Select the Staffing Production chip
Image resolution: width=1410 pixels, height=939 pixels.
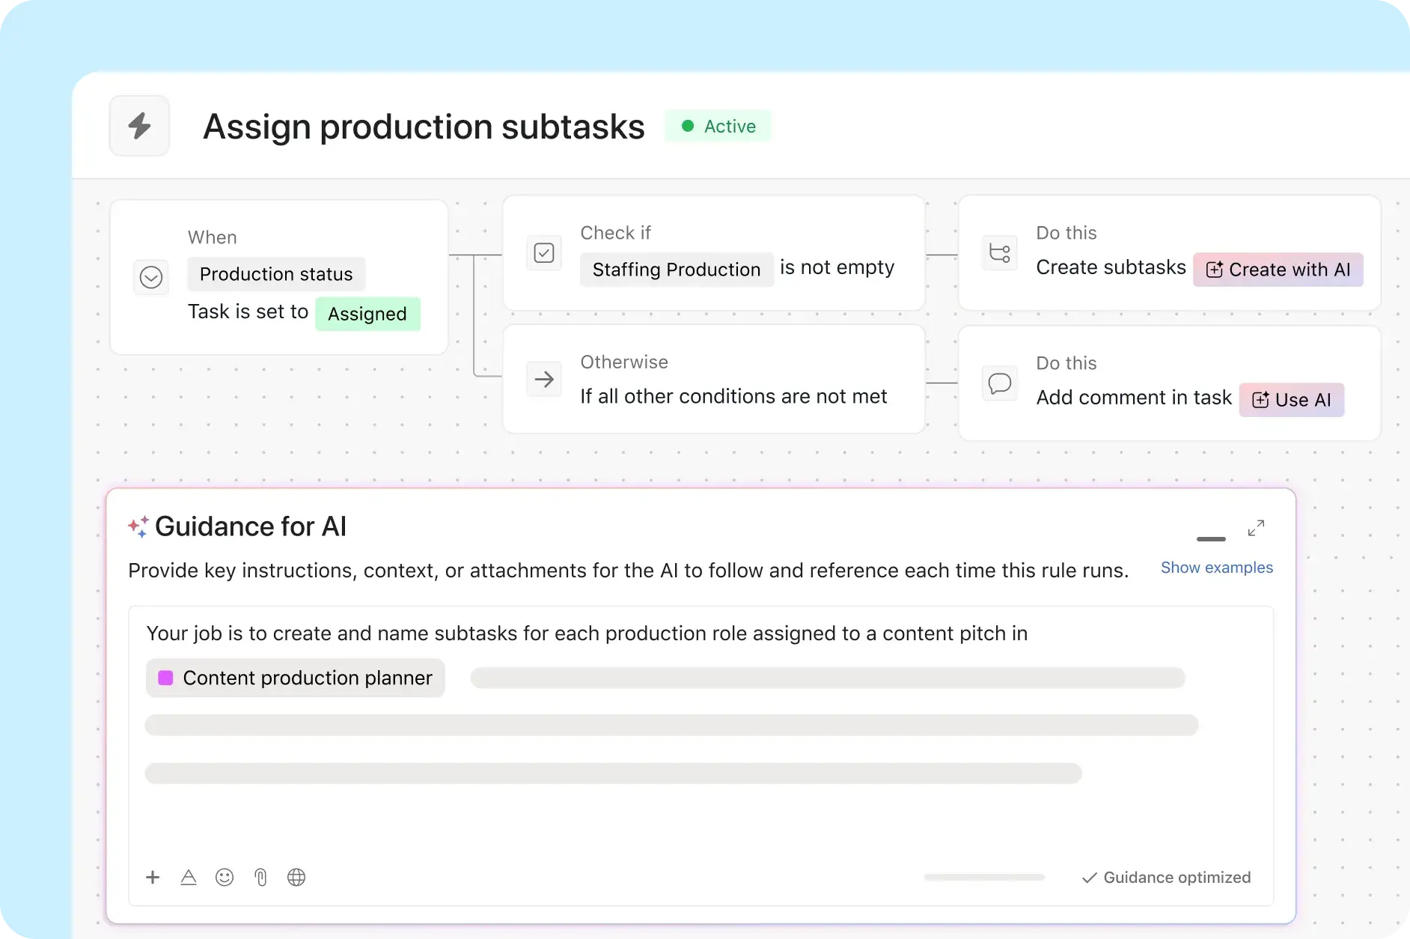coord(676,270)
